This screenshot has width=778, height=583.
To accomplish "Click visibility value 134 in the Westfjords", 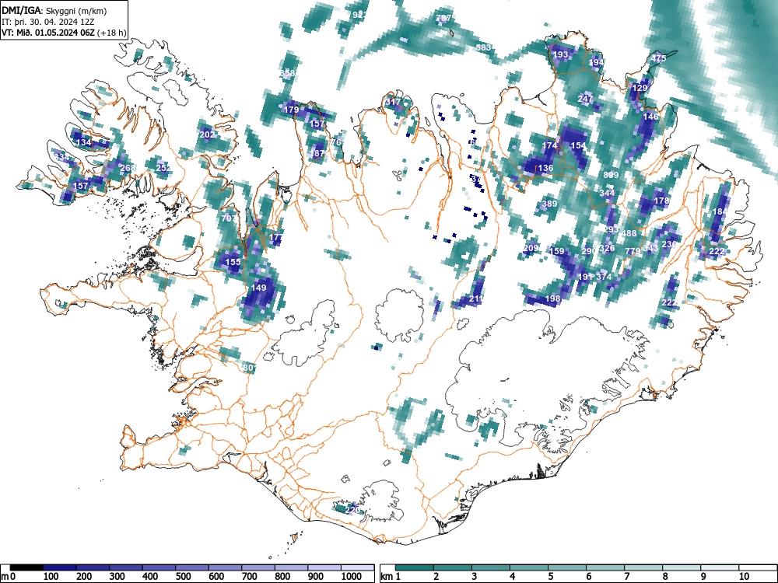I will tap(84, 142).
